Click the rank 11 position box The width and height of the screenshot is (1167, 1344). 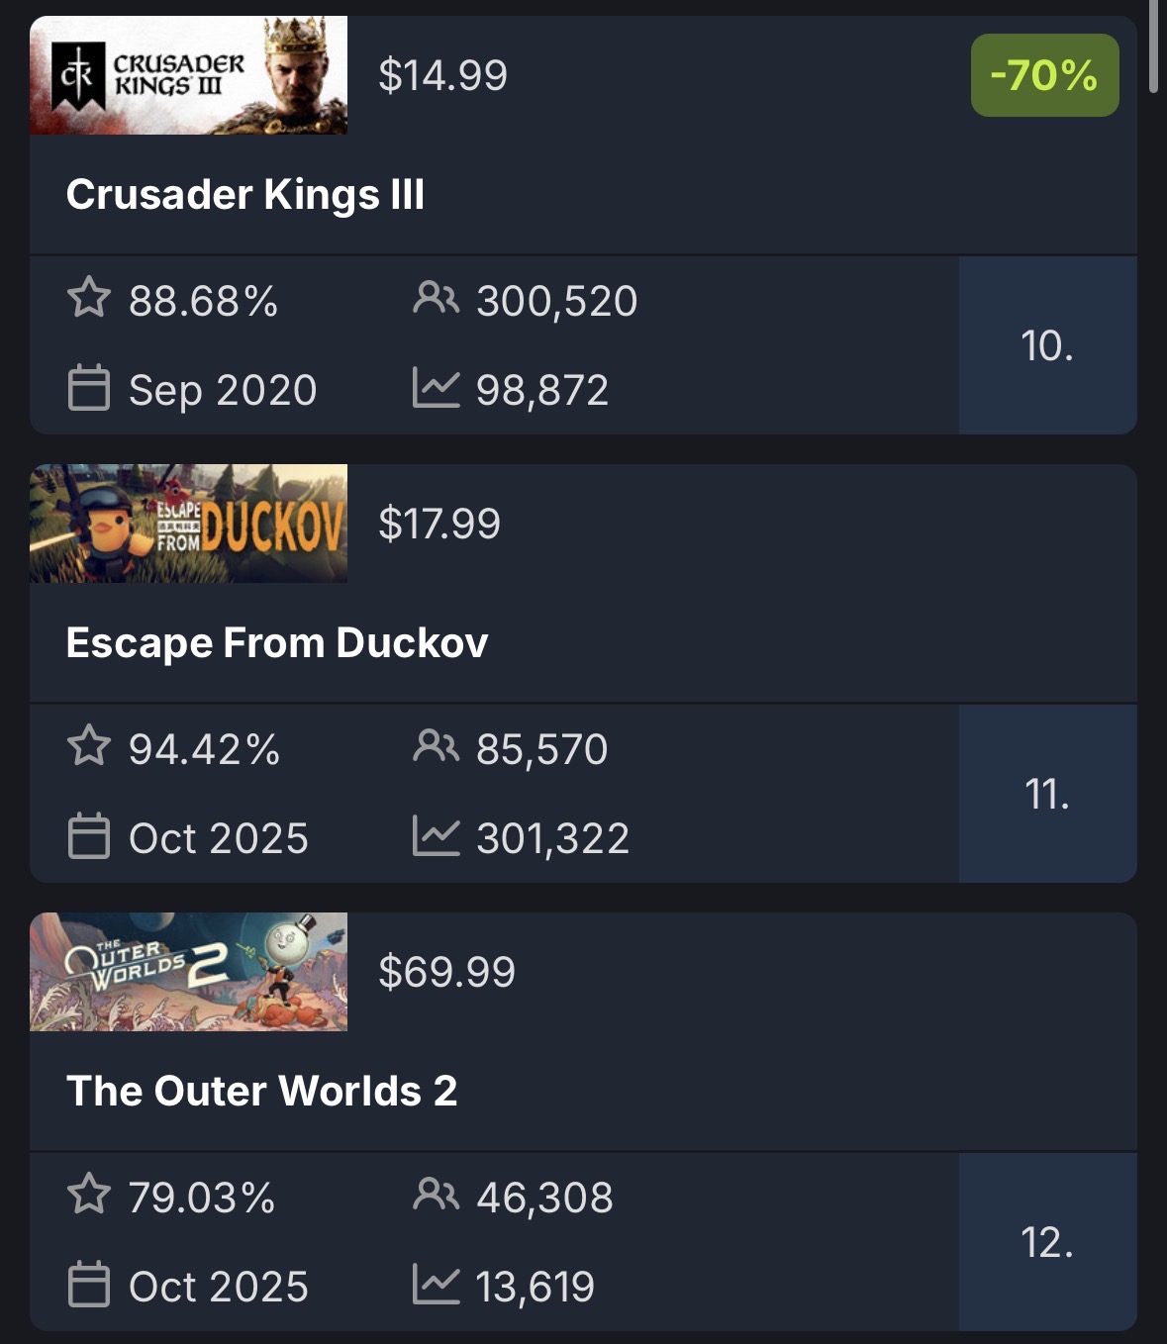pos(1047,794)
